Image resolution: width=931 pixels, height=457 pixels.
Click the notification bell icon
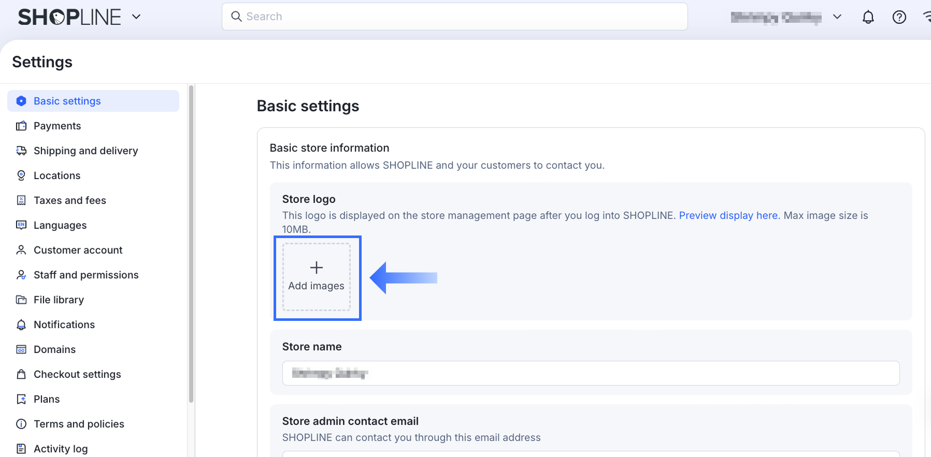pyautogui.click(x=868, y=17)
